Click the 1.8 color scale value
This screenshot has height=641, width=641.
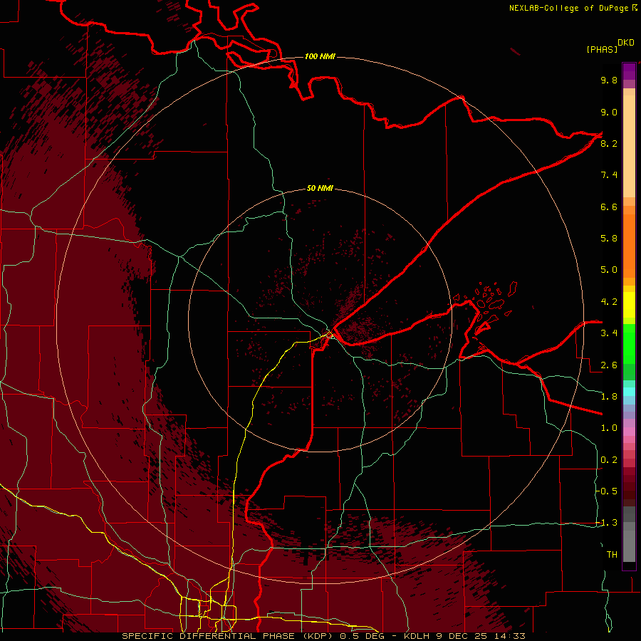point(609,397)
